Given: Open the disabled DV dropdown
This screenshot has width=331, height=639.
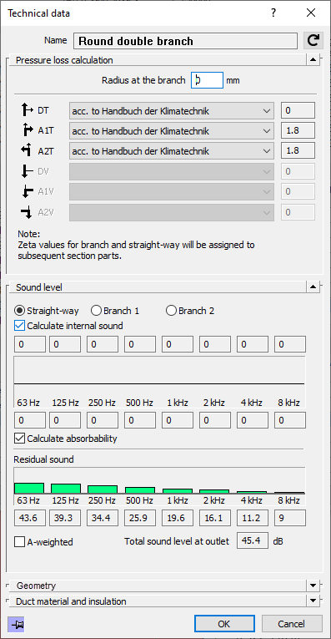Looking at the screenshot, I should tap(171, 171).
